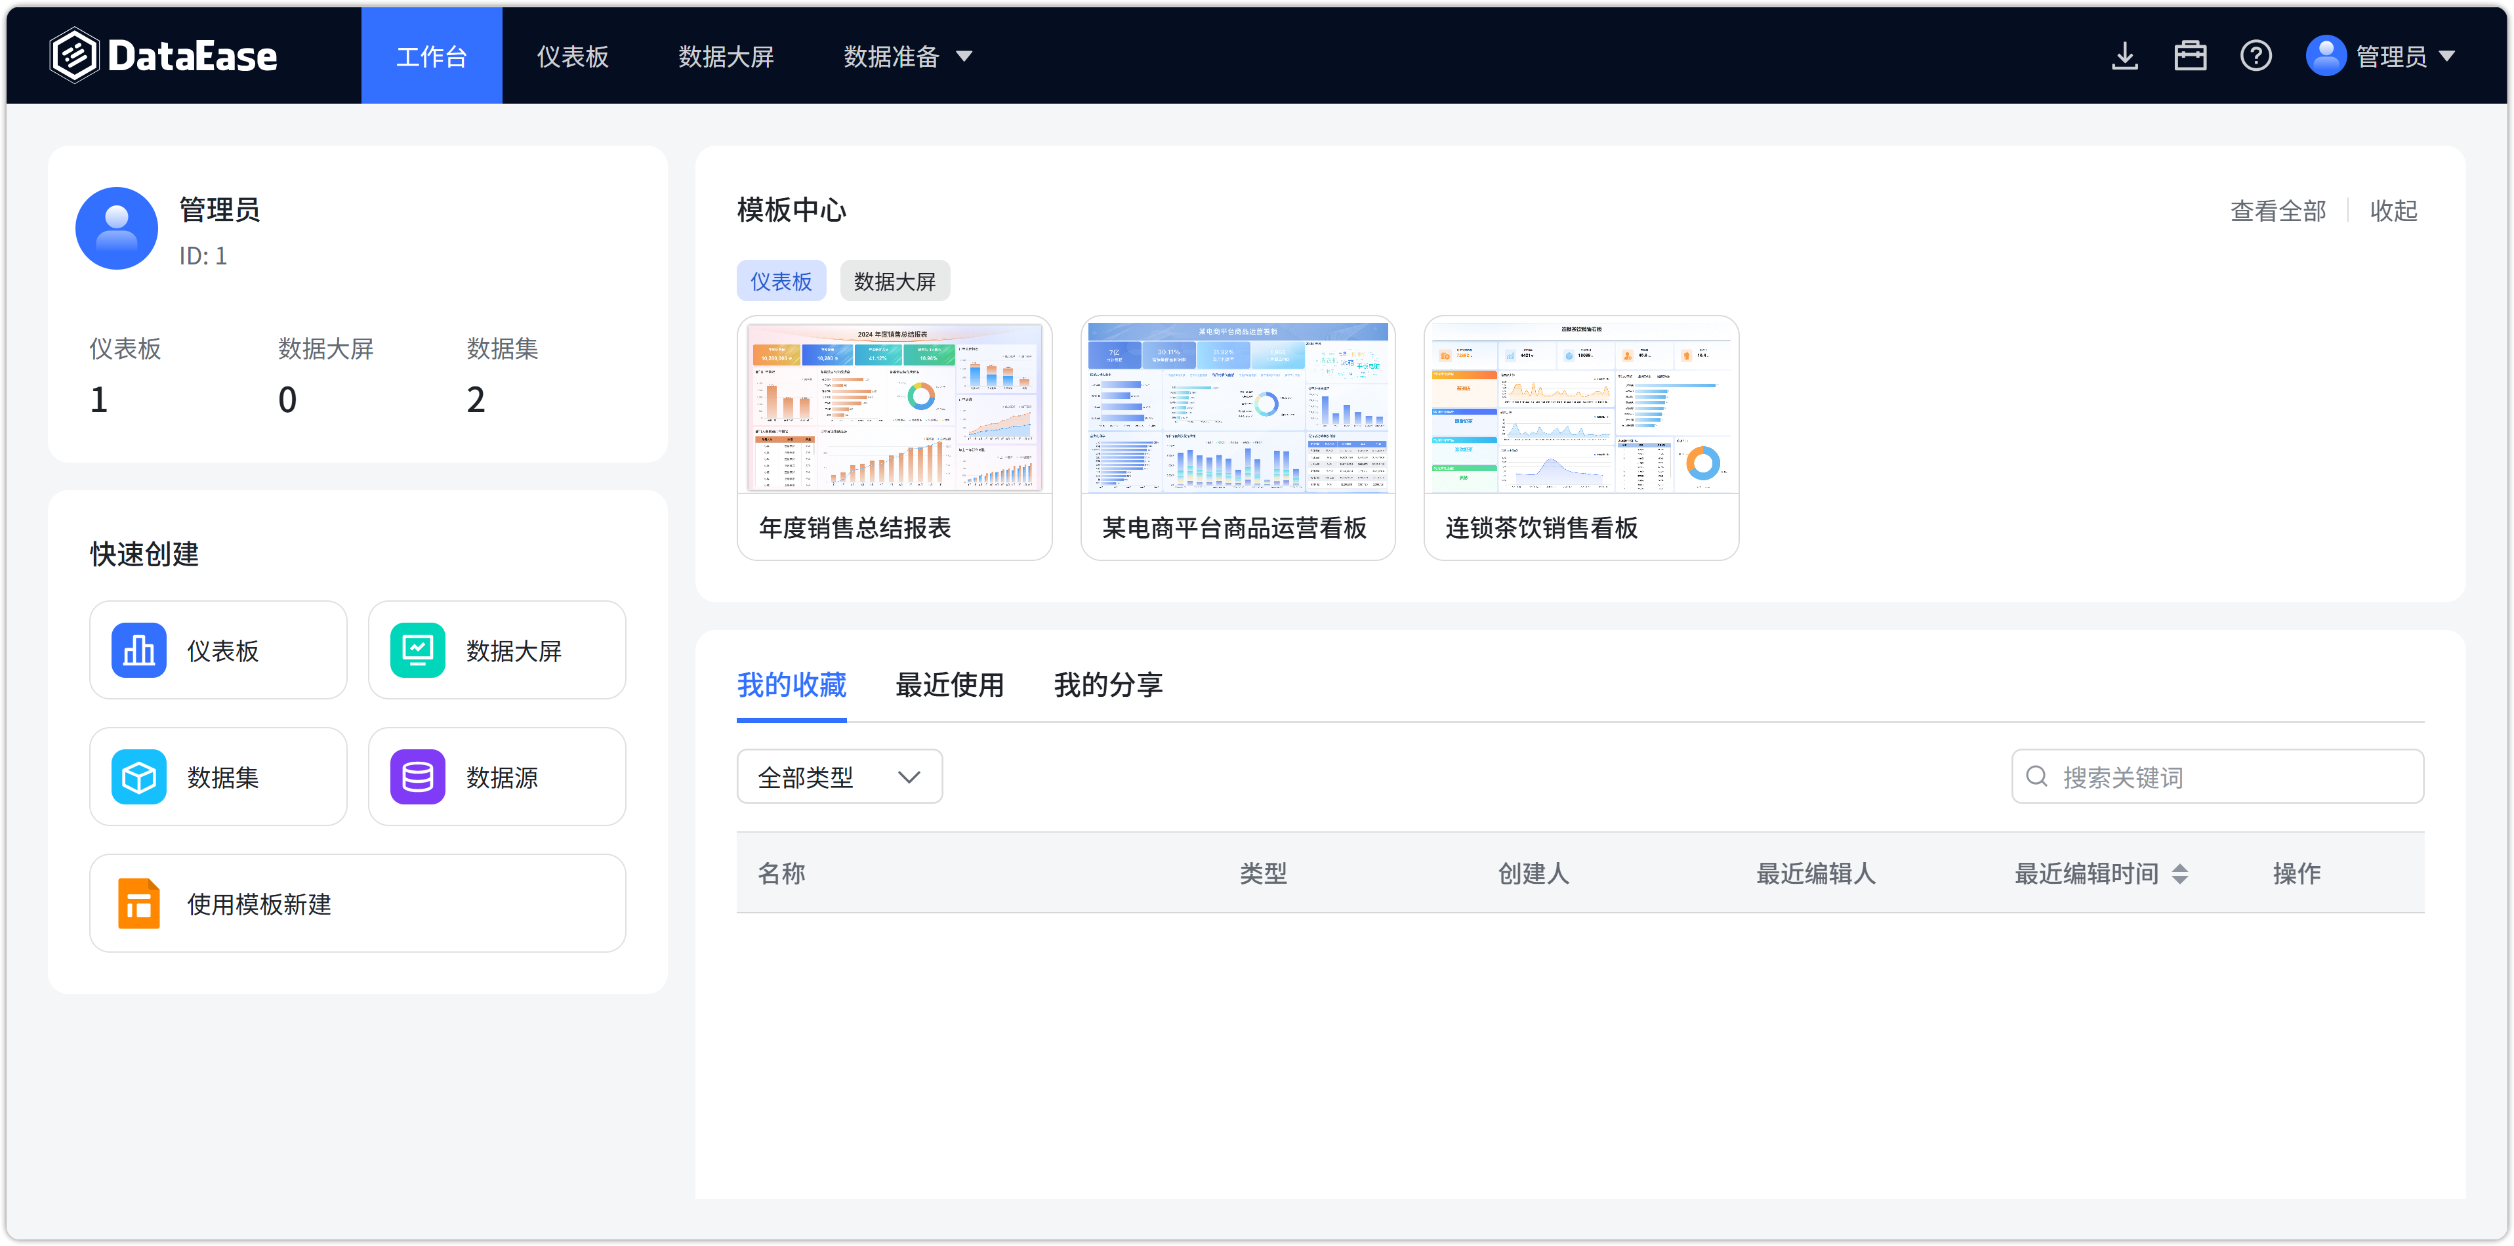Click the green data screen monitor icon
The width and height of the screenshot is (2514, 1246).
tap(418, 650)
